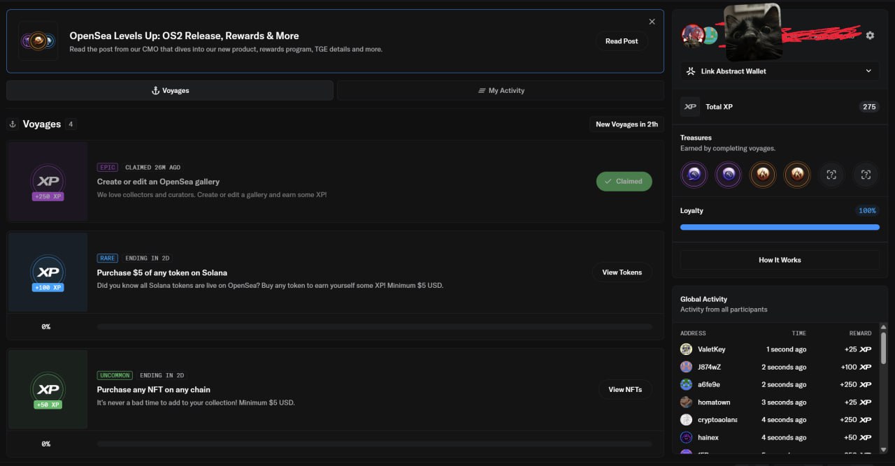Open the 'Purchase $5 of any token on Solana' title
Image resolution: width=895 pixels, height=466 pixels.
[162, 272]
